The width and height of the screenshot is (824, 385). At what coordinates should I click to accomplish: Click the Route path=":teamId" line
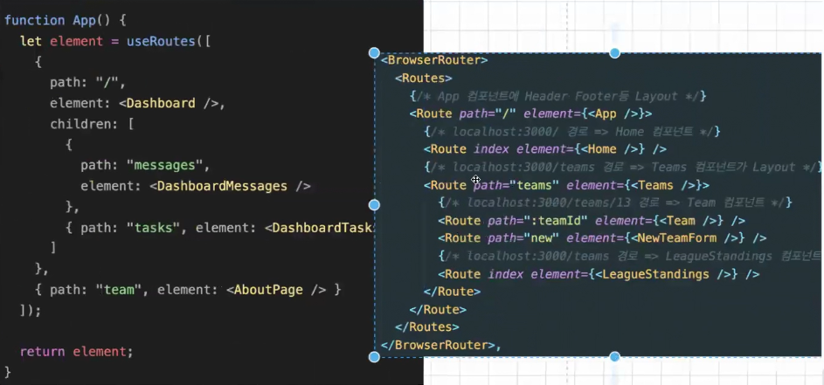pos(592,221)
